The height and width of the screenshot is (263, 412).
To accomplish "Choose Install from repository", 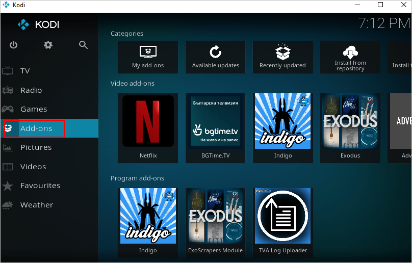I will click(350, 57).
